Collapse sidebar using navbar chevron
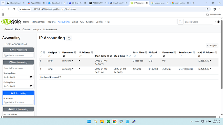 216,22
